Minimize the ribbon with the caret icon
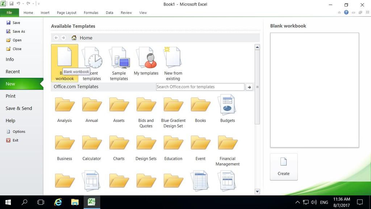Viewport: 371px width, 209px height. coord(339,13)
